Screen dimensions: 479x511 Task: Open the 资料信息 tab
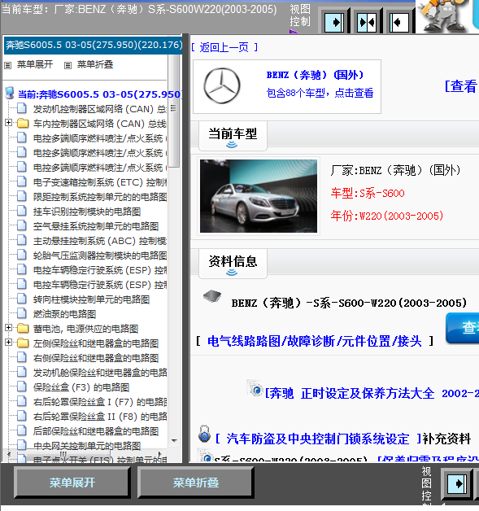233,264
